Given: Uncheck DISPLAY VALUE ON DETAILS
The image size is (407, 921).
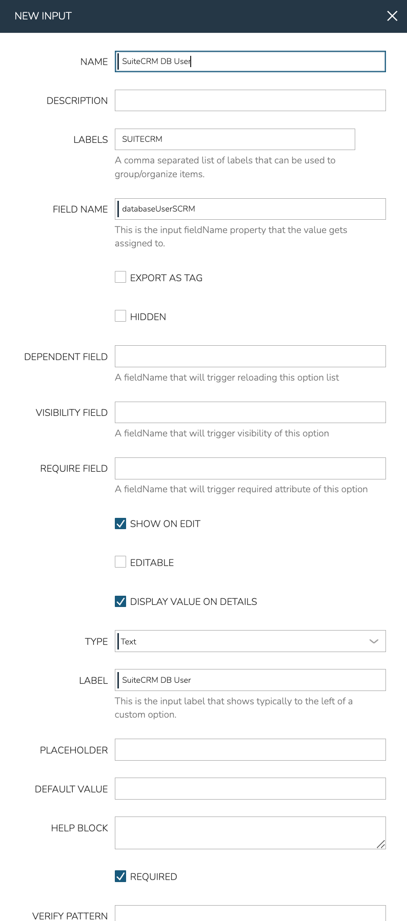Looking at the screenshot, I should 120,601.
